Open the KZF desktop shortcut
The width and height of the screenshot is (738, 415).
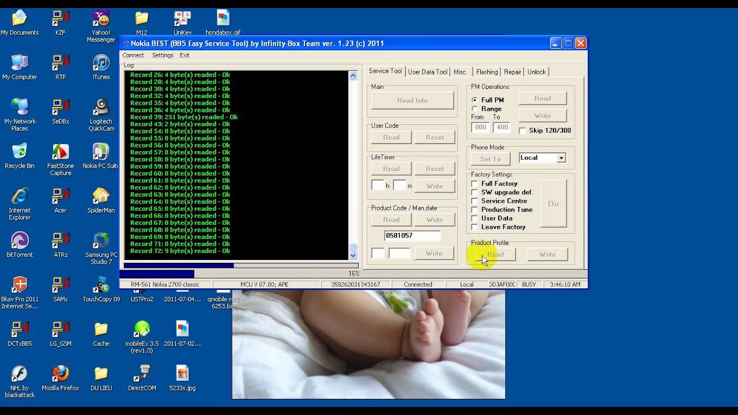pyautogui.click(x=60, y=22)
